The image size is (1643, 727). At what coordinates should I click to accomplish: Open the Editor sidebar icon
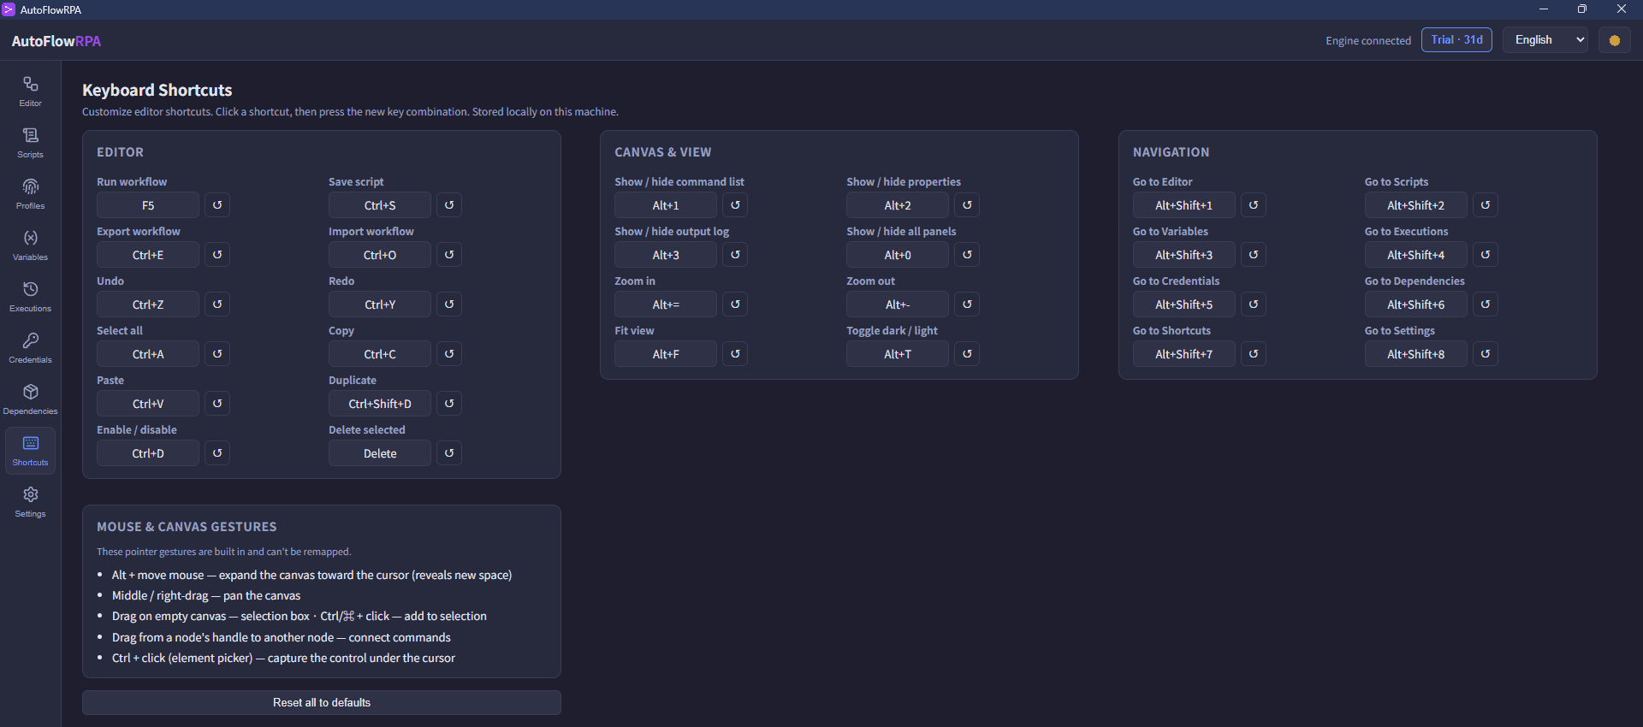click(30, 92)
